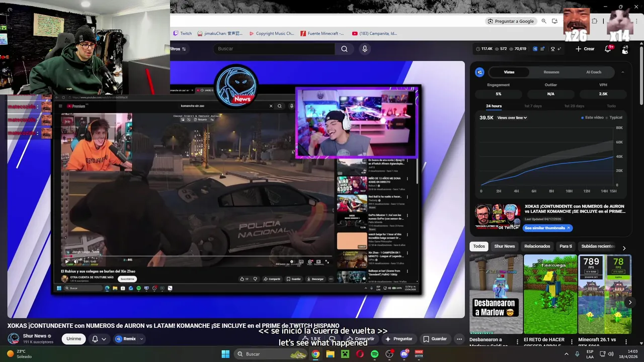644x362 pixels.
Task: Open the Shur News channel avatar
Action: point(14,338)
